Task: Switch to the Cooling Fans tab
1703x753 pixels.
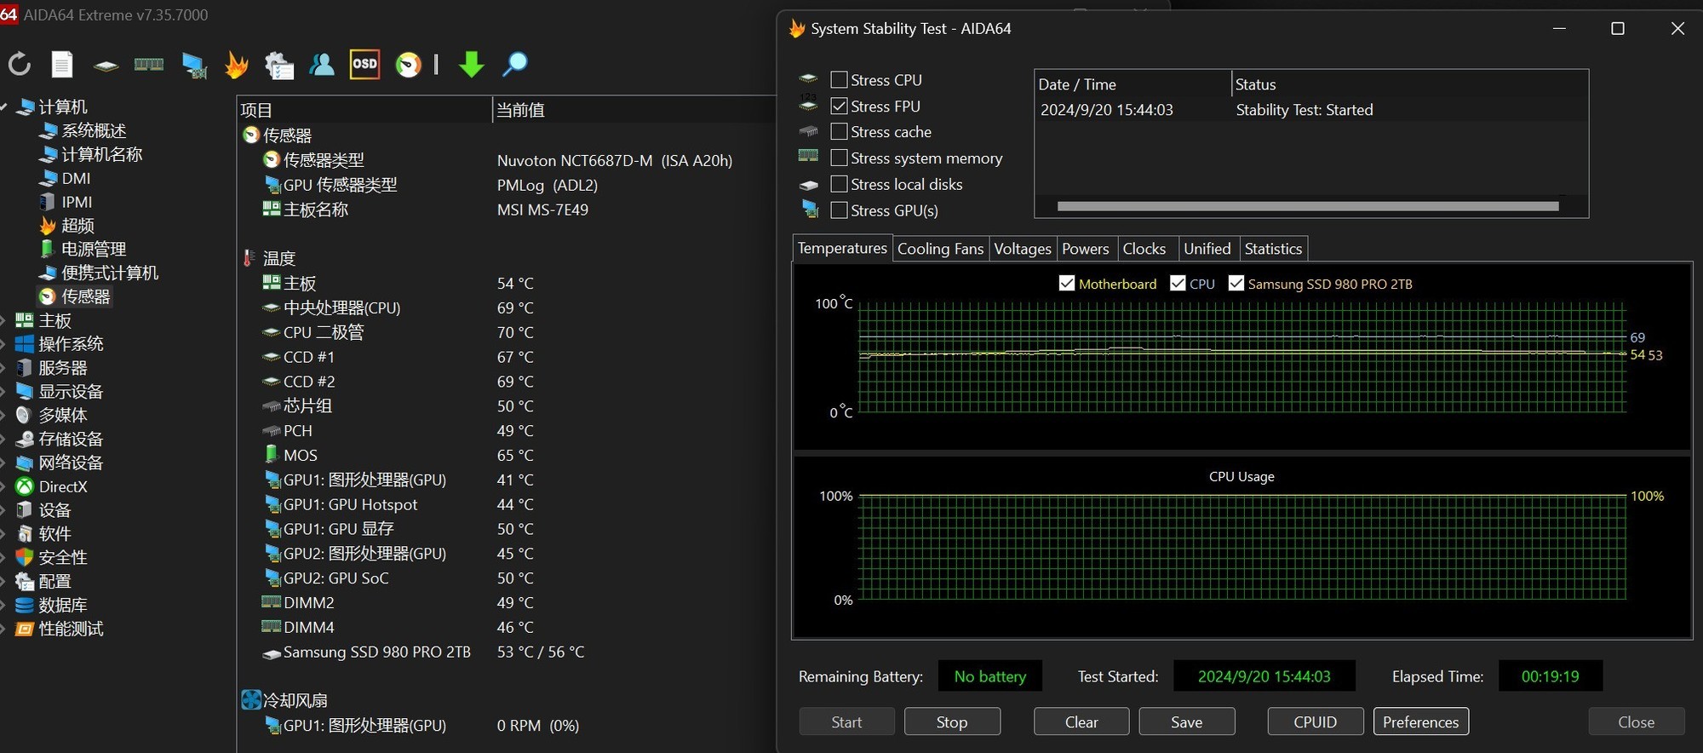Action: pyautogui.click(x=940, y=249)
